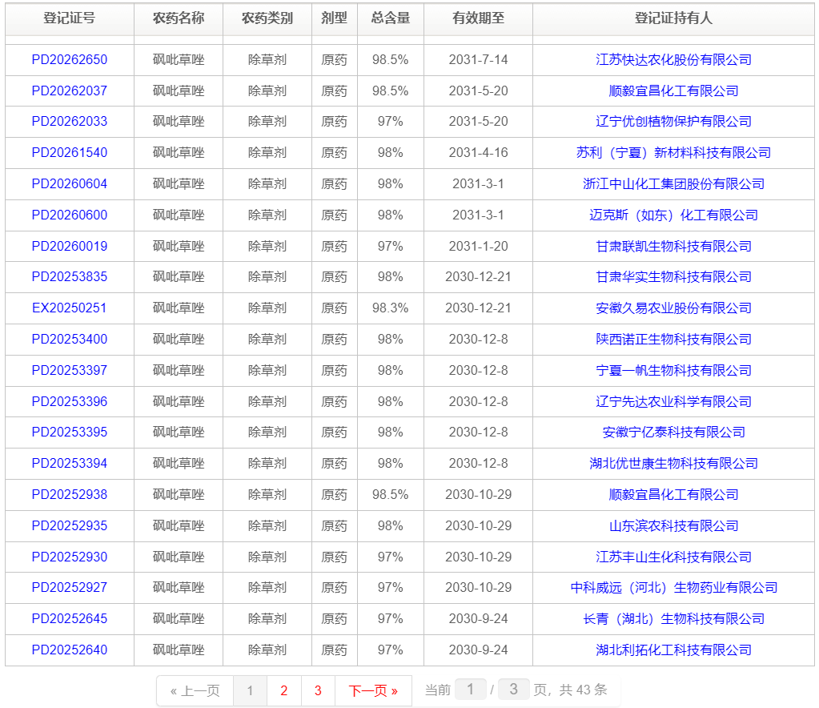Click the 剂型 column header

[x=335, y=18]
